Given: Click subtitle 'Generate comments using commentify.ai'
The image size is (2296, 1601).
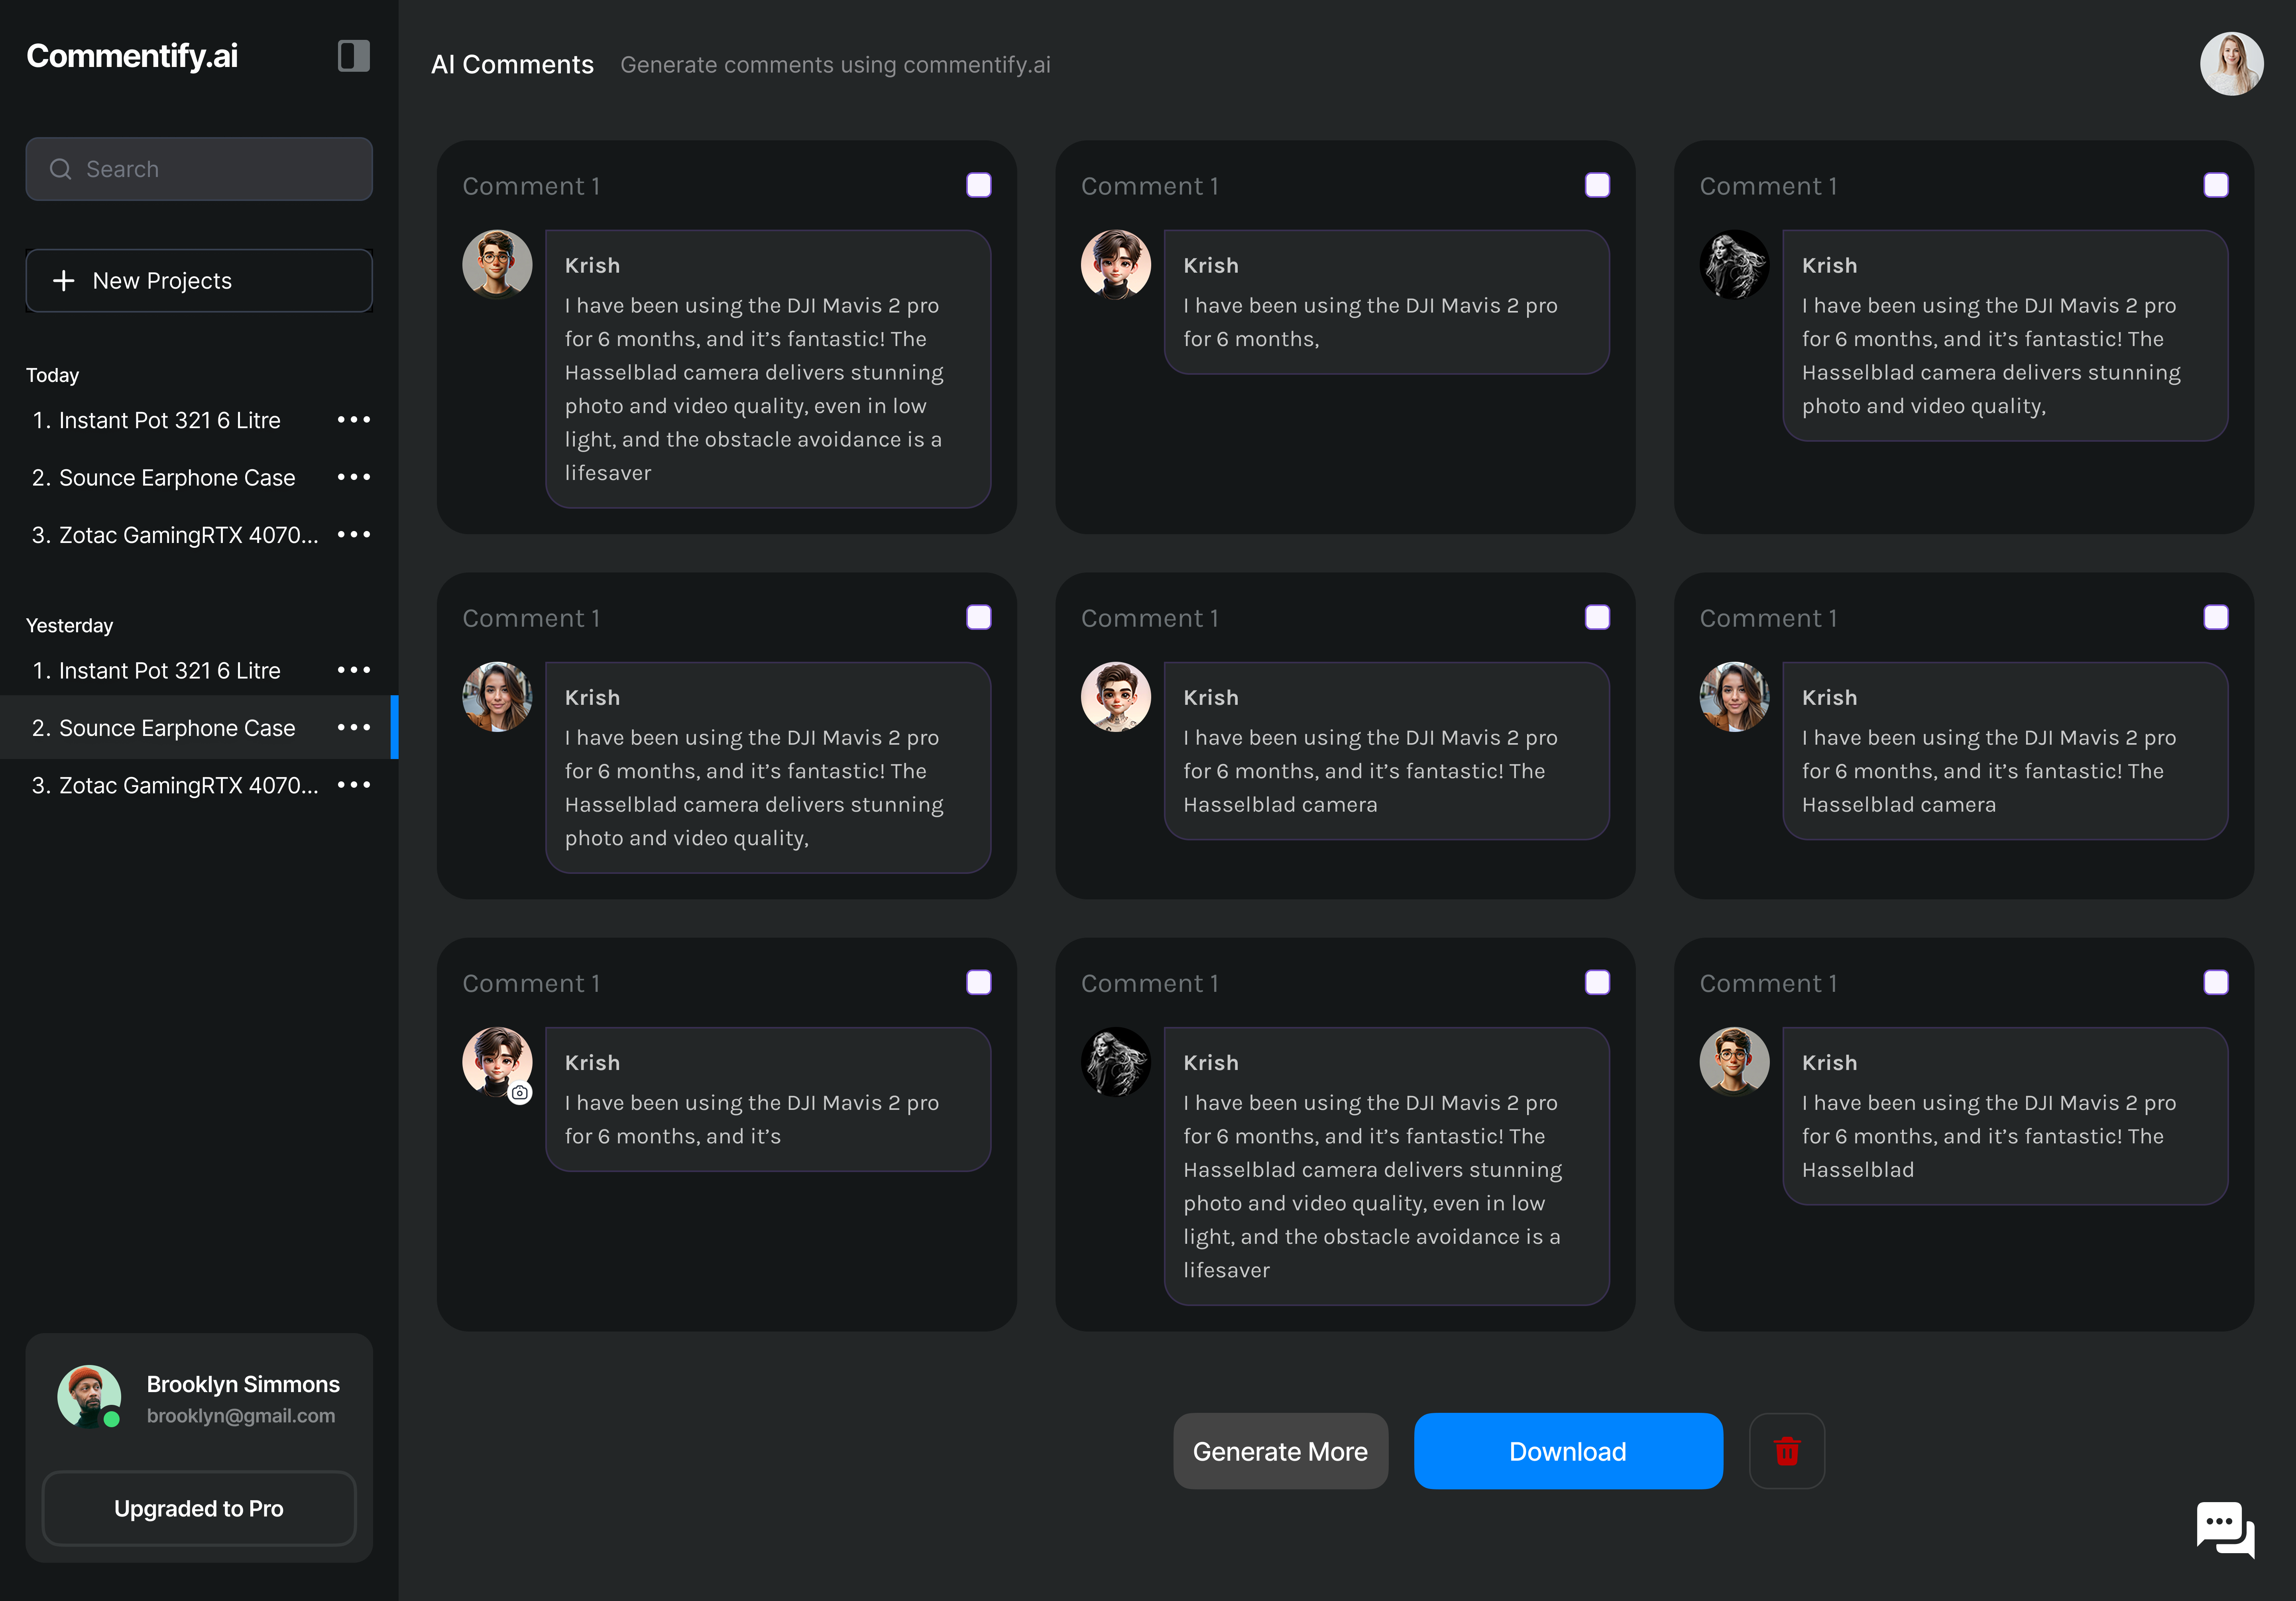Looking at the screenshot, I should point(835,65).
